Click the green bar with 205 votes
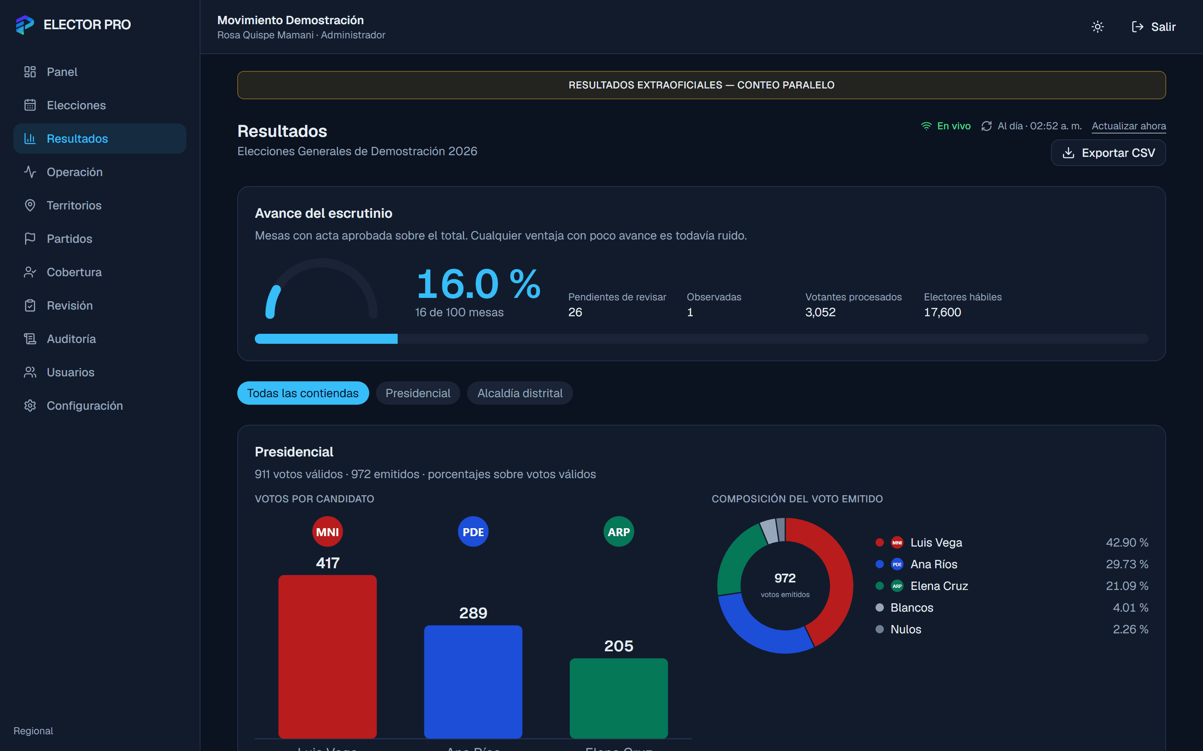Viewport: 1203px width, 751px height. click(618, 698)
